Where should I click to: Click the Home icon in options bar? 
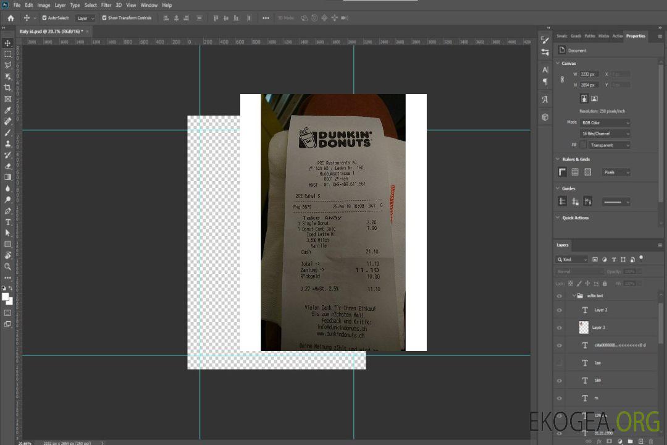(10, 18)
